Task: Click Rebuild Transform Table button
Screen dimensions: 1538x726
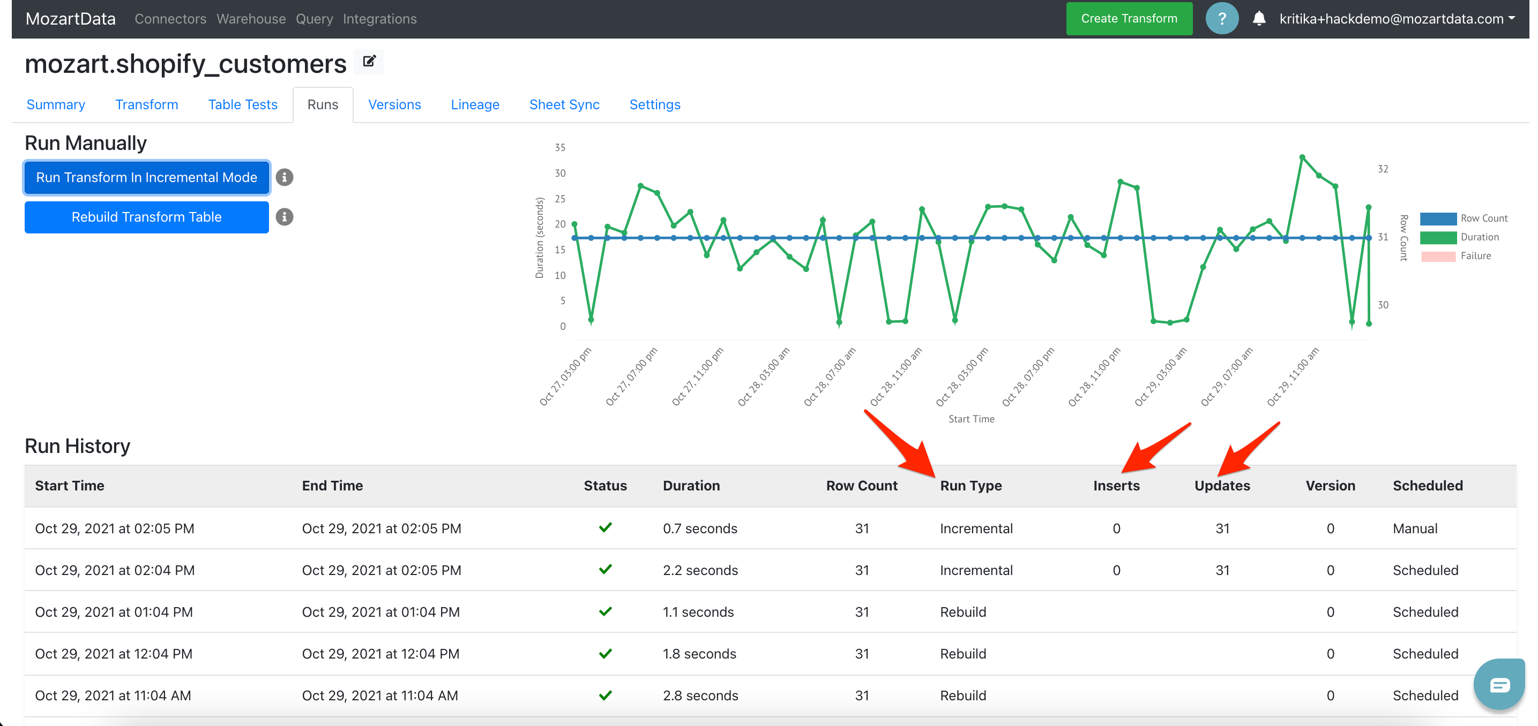Action: pyautogui.click(x=146, y=216)
